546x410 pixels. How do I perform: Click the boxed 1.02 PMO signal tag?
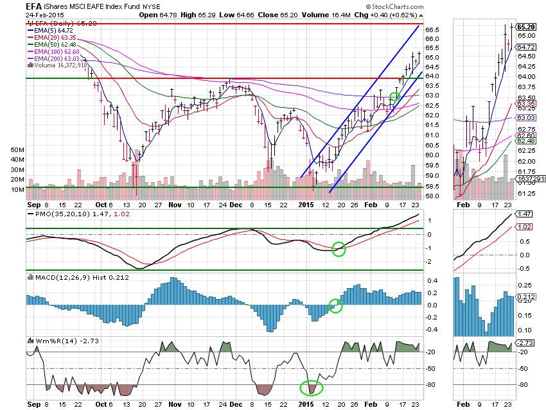point(524,226)
